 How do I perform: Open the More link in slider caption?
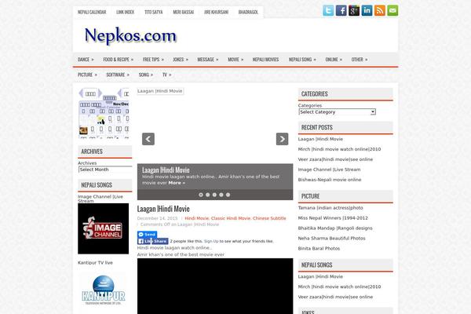coord(177,183)
